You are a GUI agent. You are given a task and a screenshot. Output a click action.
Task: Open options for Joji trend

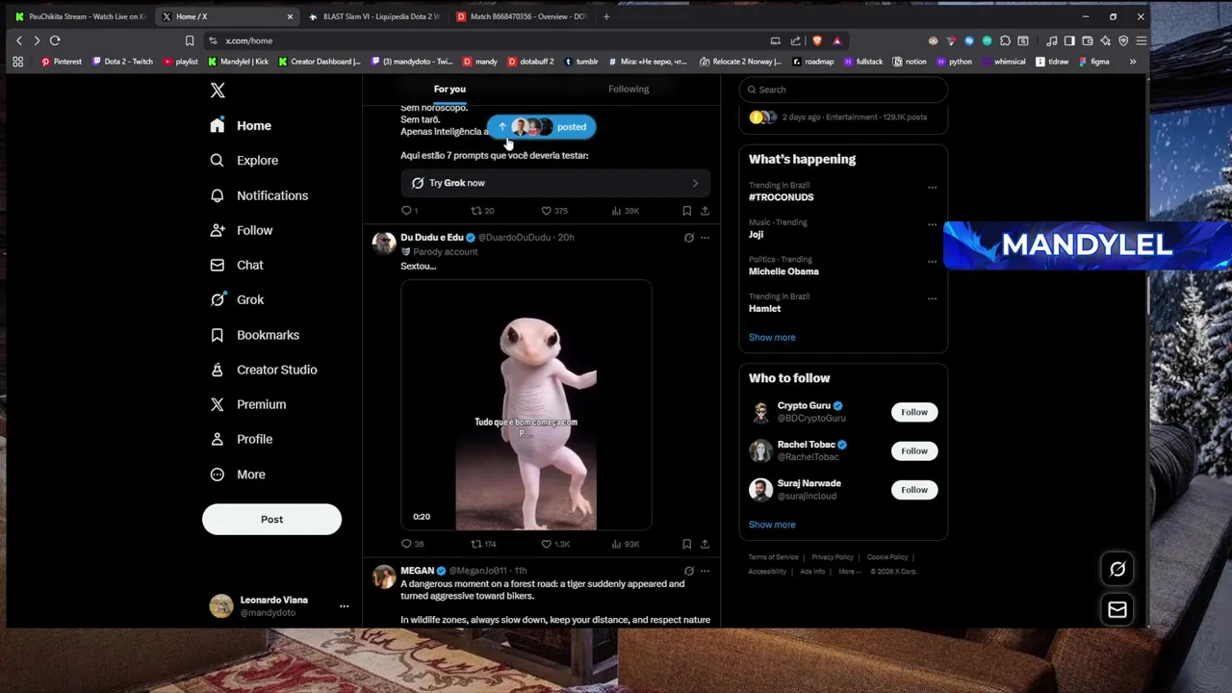[x=932, y=224]
